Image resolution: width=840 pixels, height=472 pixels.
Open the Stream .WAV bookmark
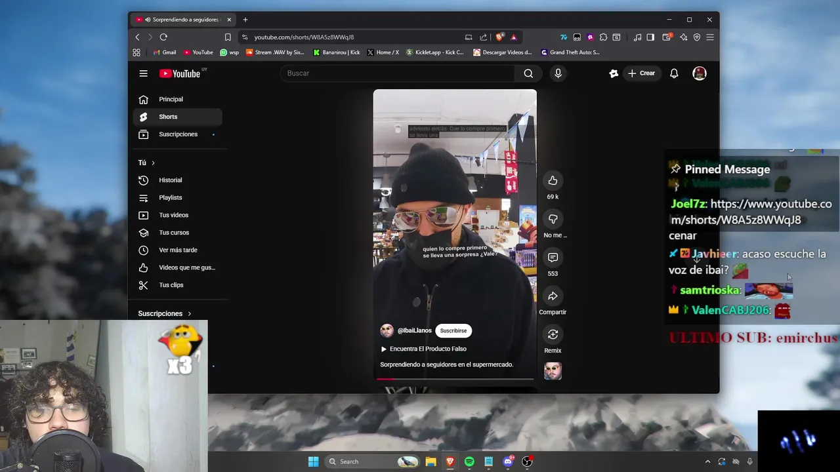point(276,52)
